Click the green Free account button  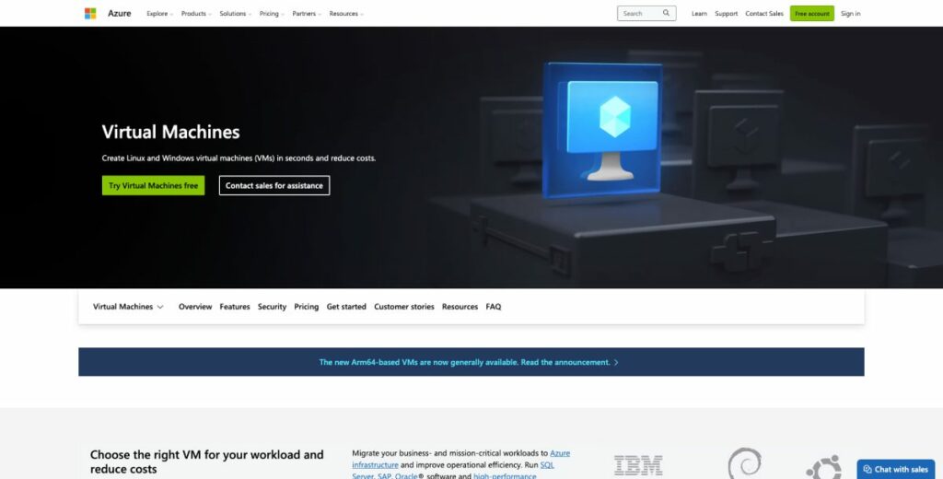pos(812,13)
